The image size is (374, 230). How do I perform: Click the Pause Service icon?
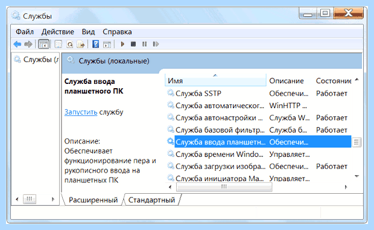pyautogui.click(x=144, y=44)
